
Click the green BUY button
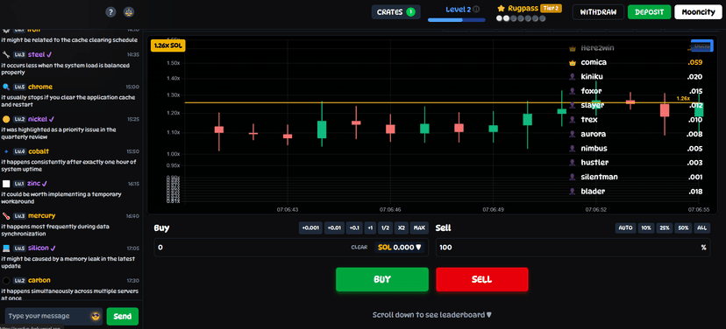point(382,279)
